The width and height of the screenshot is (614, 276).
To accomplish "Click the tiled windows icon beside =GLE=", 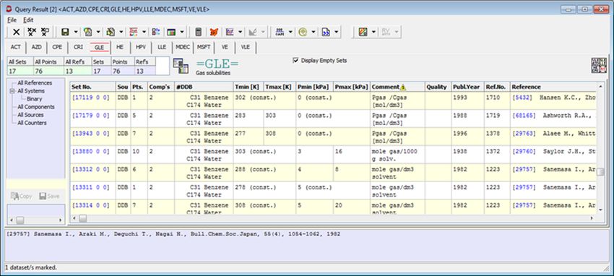I will pyautogui.click(x=181, y=66).
